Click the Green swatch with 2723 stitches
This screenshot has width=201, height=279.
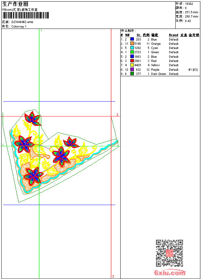click(132, 52)
